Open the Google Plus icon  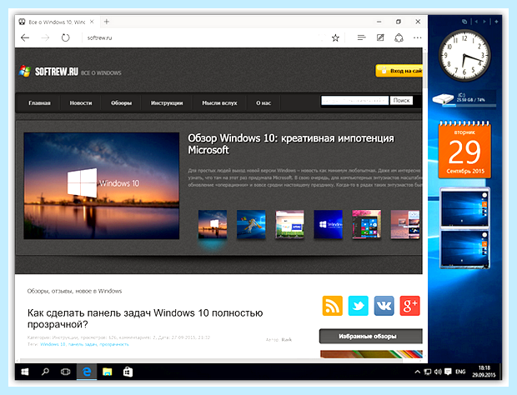coord(409,306)
